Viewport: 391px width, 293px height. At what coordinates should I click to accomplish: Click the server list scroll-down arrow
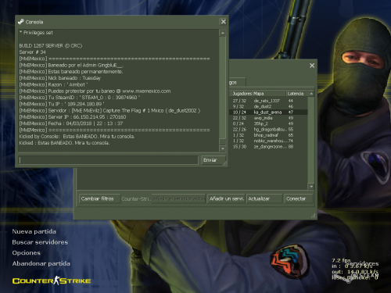311,187
